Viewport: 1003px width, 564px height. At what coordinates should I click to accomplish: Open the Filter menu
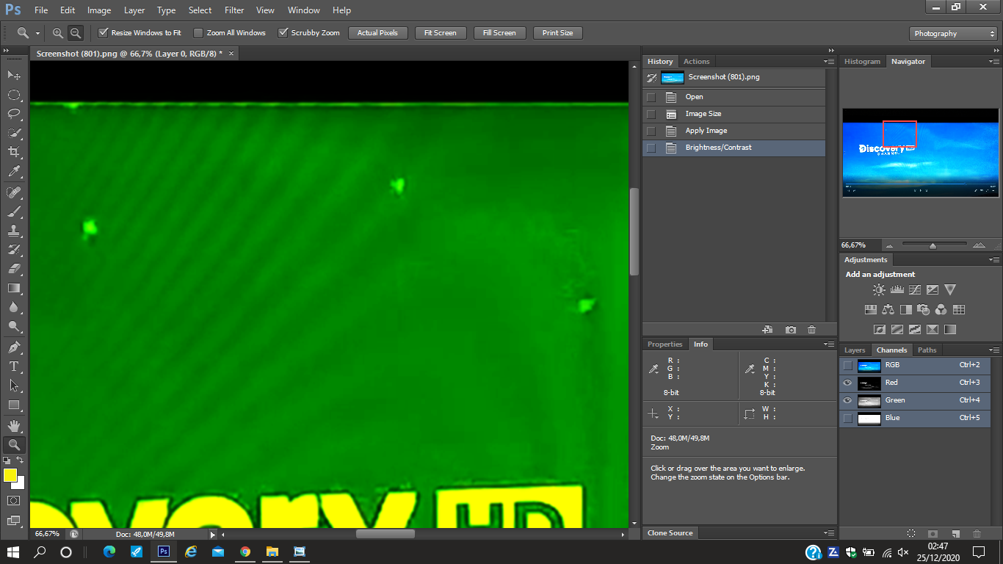(234, 10)
